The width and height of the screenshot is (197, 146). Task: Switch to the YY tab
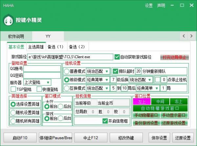point(48,36)
